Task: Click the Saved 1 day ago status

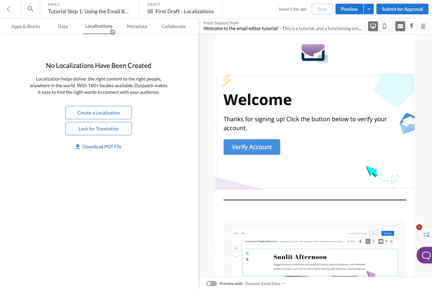Action: pos(292,9)
